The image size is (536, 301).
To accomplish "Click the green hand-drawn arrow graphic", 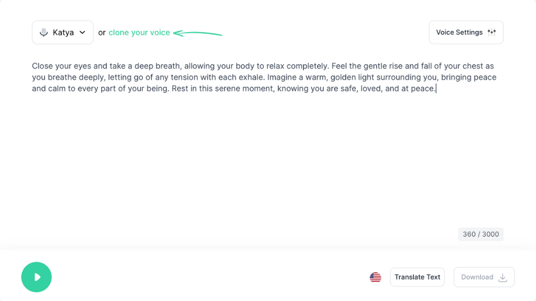I will 197,33.
